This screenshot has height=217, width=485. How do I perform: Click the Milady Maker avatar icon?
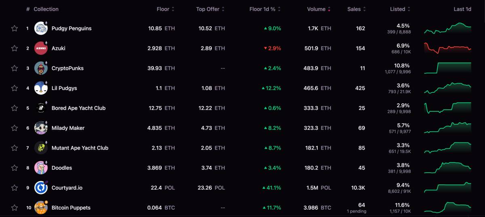click(x=41, y=128)
